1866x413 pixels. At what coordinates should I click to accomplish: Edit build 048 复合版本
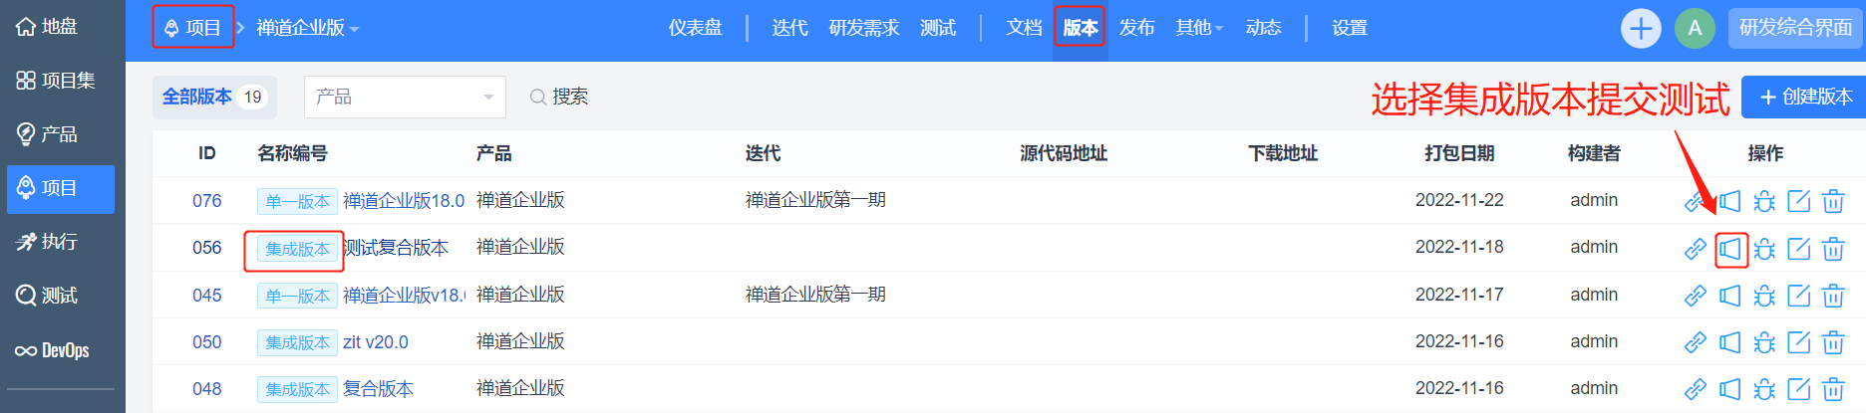tap(1799, 389)
